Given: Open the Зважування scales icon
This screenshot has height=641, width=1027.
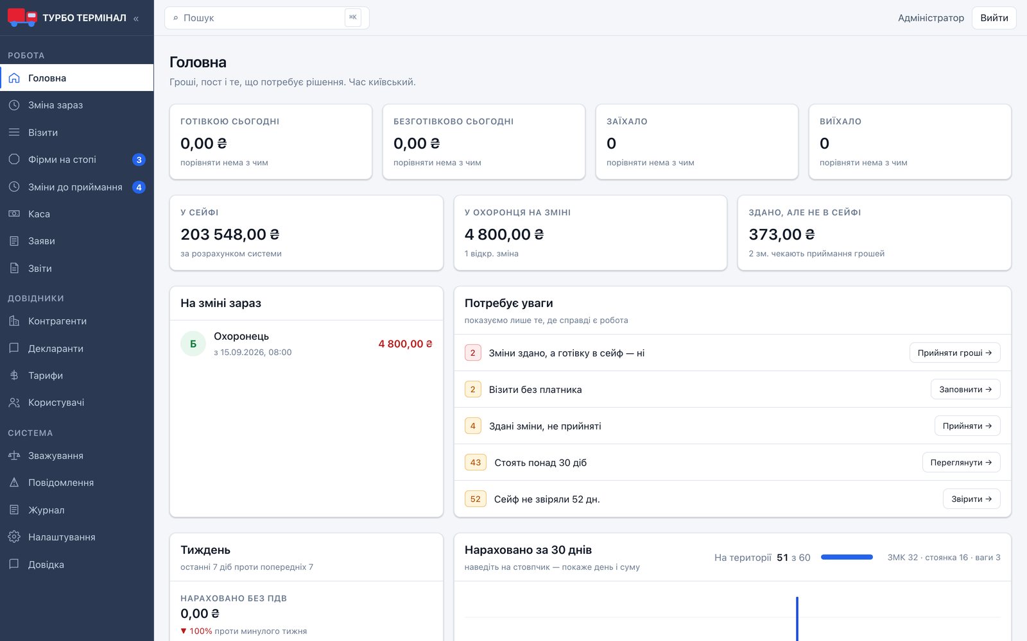Looking at the screenshot, I should click(14, 456).
